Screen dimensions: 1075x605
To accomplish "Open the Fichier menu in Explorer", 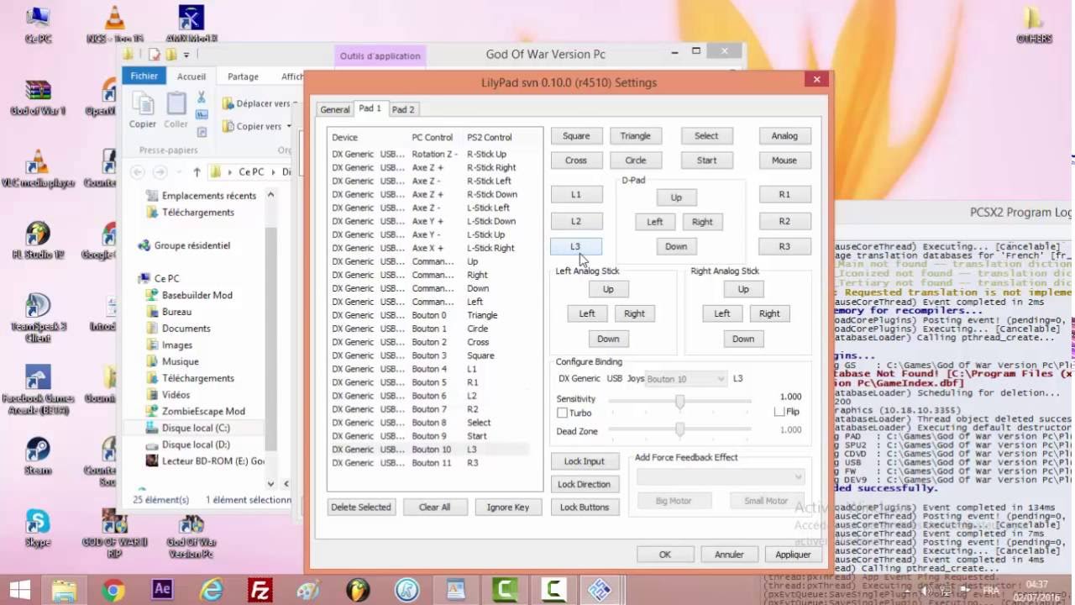I will [x=144, y=76].
